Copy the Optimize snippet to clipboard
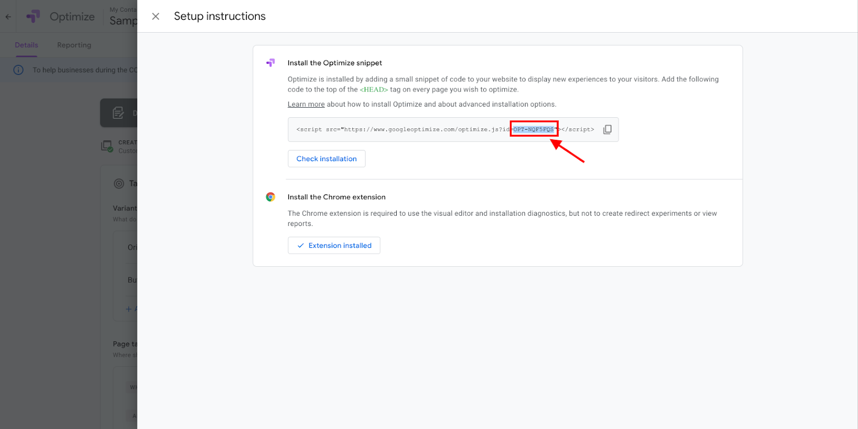This screenshot has height=429, width=858. pos(607,130)
